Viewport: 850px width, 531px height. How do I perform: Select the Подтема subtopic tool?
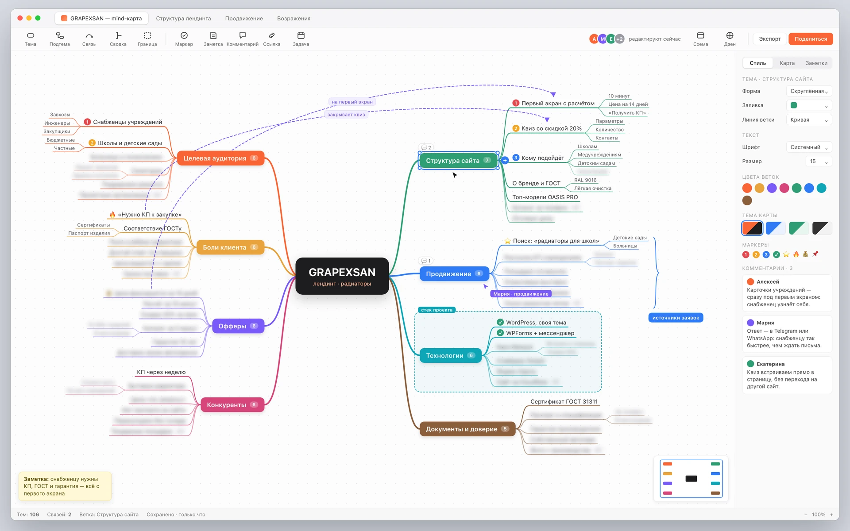point(59,39)
